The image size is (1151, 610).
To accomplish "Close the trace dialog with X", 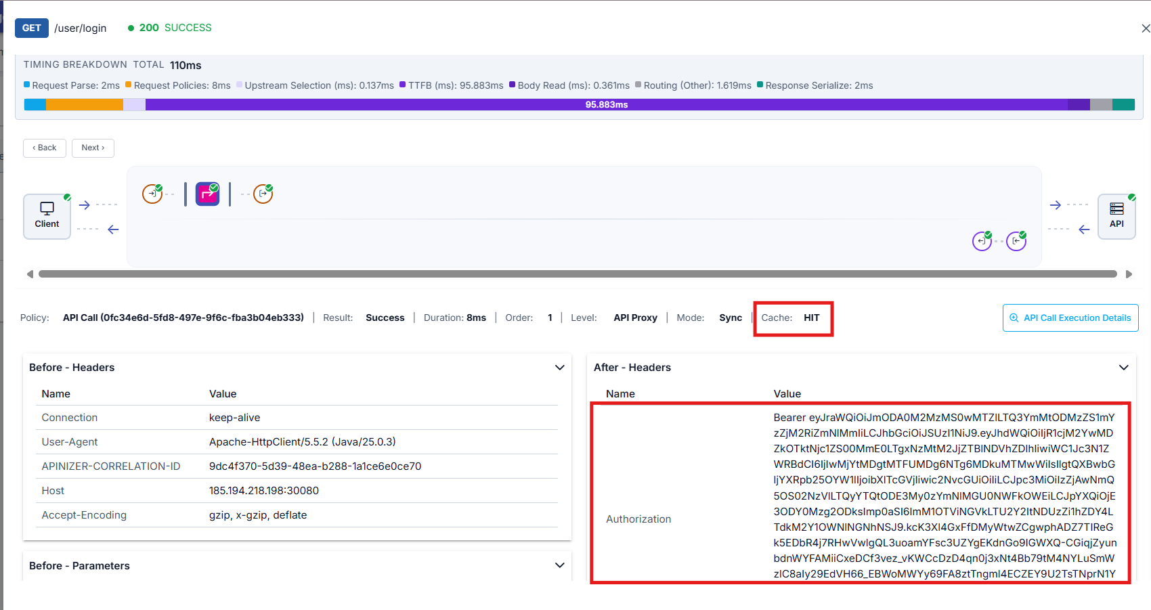I will pos(1146,28).
